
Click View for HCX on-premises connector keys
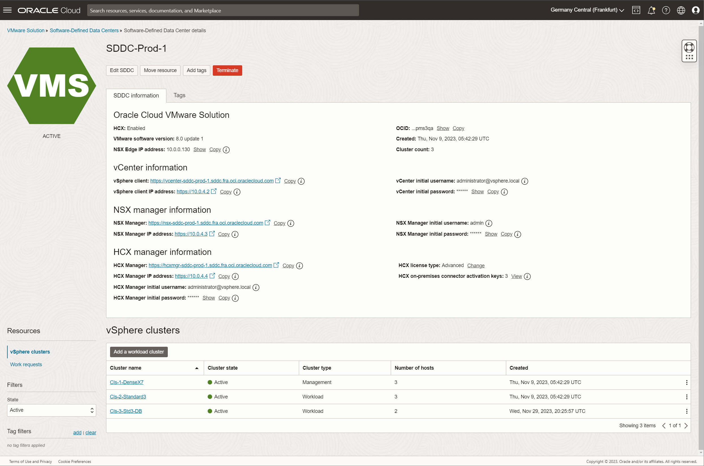pos(516,276)
